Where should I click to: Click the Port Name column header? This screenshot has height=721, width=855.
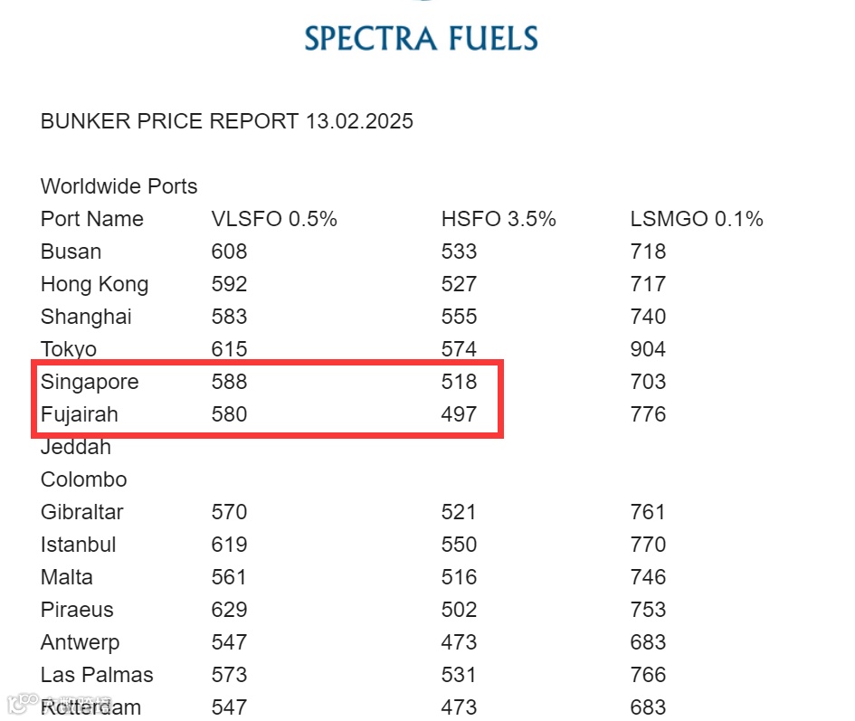pyautogui.click(x=92, y=219)
